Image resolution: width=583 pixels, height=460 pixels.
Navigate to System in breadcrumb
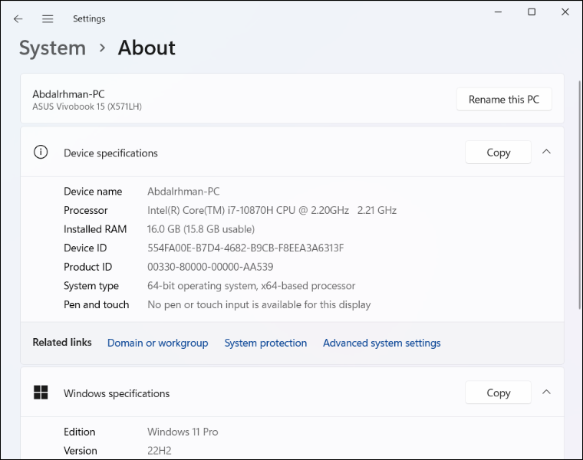52,48
